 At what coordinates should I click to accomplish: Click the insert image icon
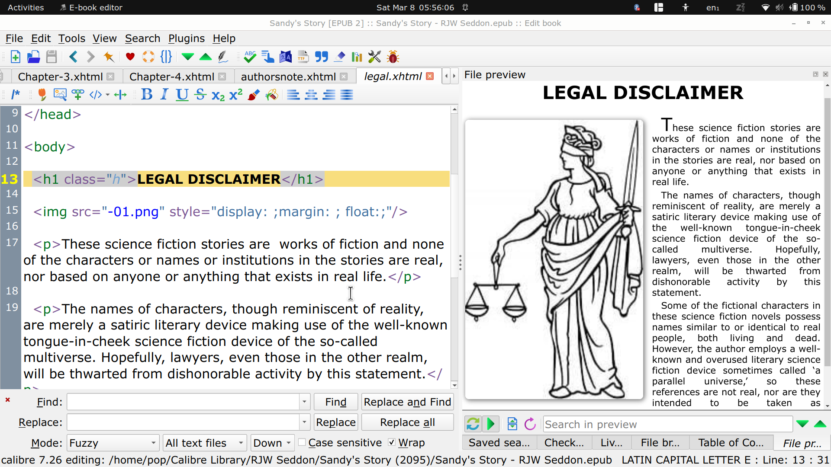(60, 95)
